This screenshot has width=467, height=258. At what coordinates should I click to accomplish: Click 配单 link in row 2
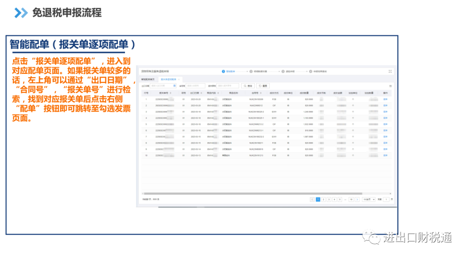coord(385,105)
